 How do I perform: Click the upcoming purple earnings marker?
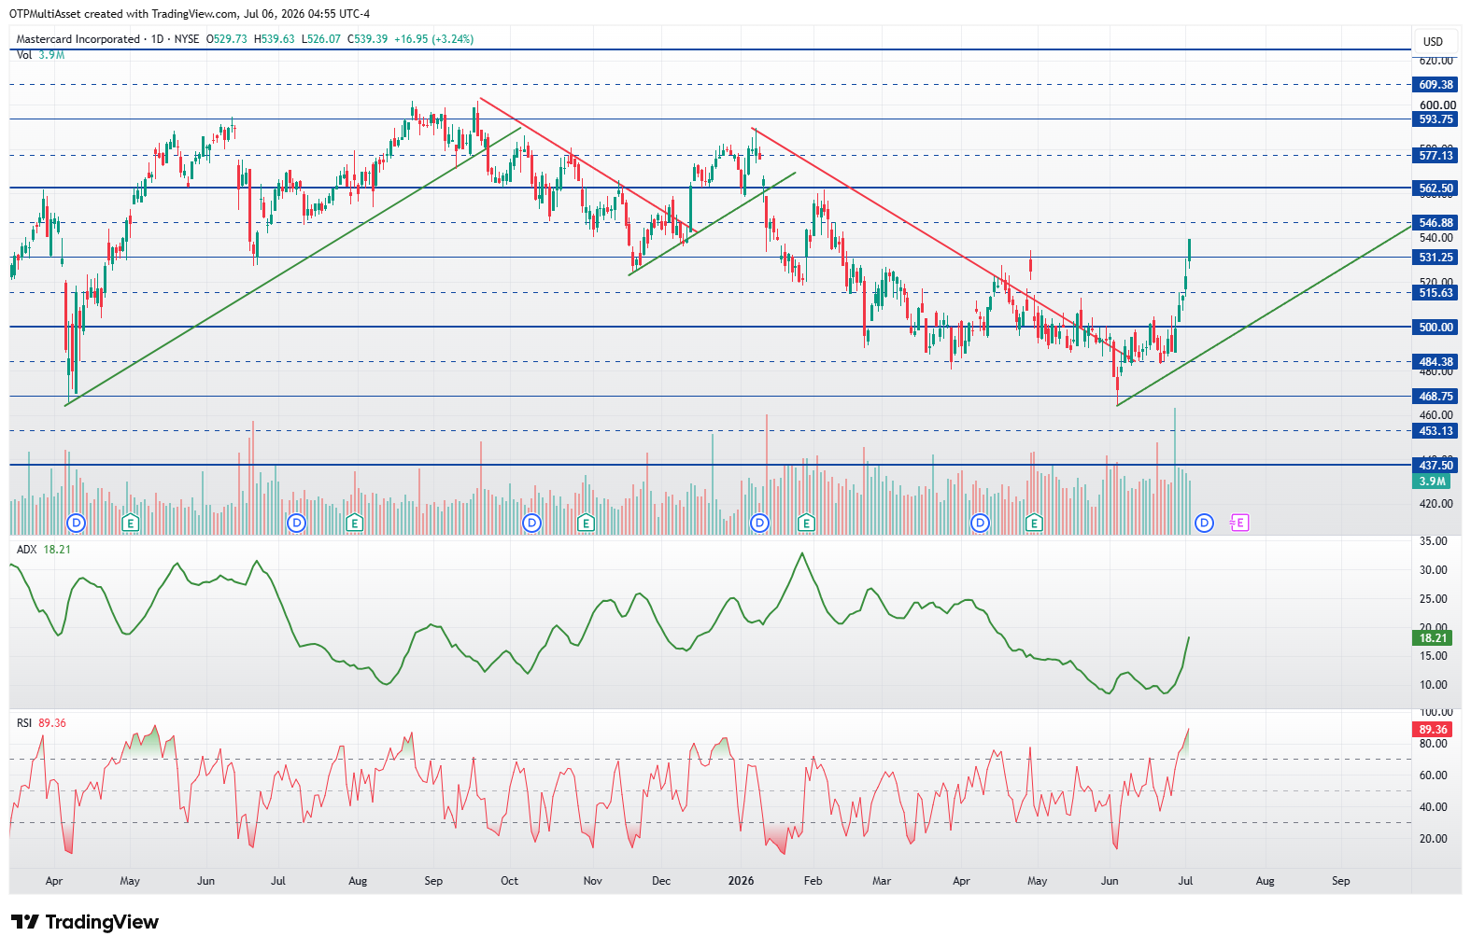click(x=1239, y=523)
